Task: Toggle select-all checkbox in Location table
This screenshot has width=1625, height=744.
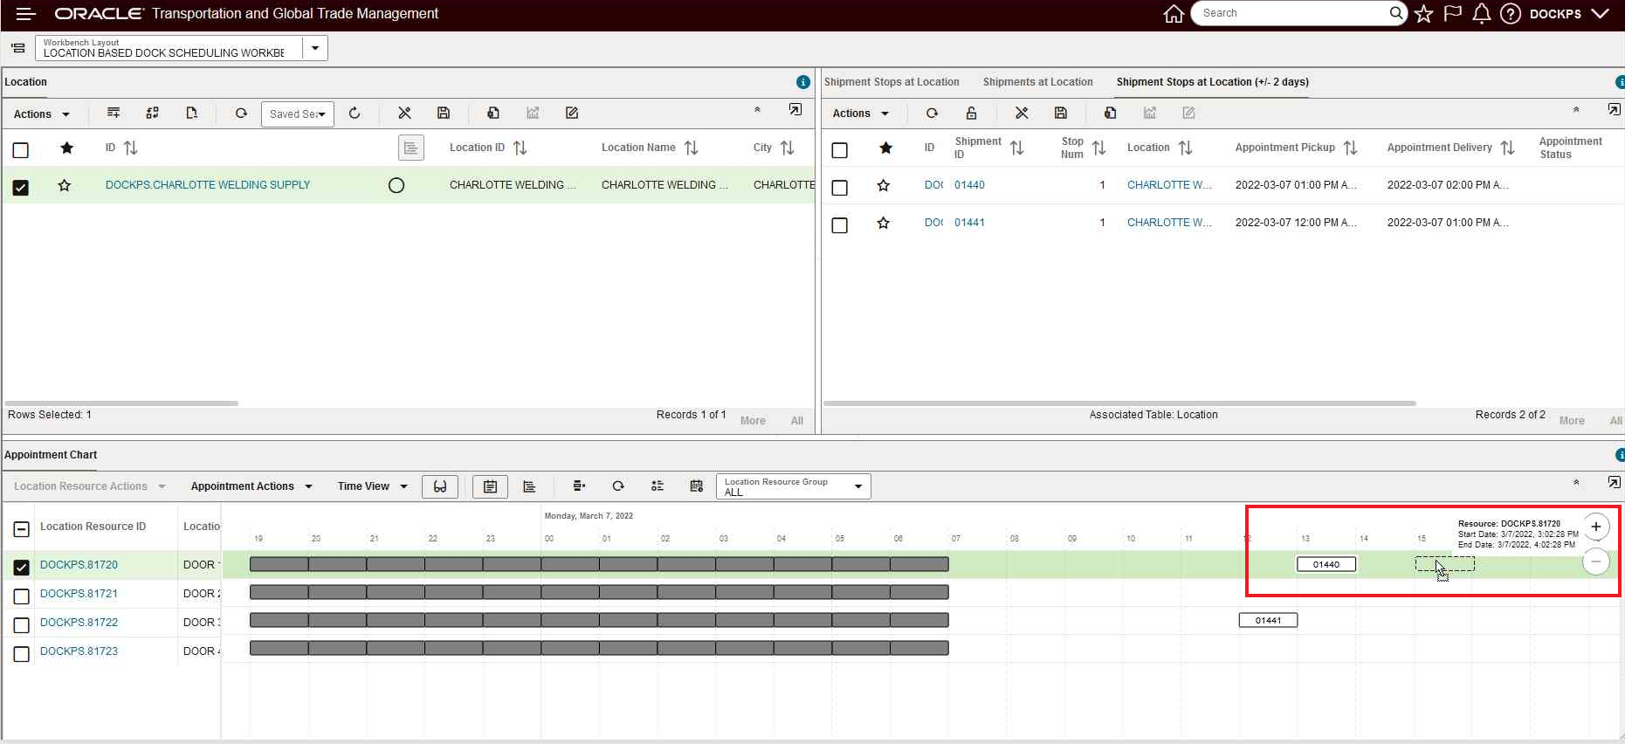Action: click(21, 150)
